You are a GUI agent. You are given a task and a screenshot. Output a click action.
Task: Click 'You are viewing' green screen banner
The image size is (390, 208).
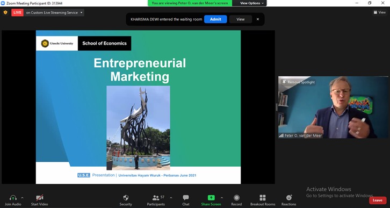click(x=190, y=3)
